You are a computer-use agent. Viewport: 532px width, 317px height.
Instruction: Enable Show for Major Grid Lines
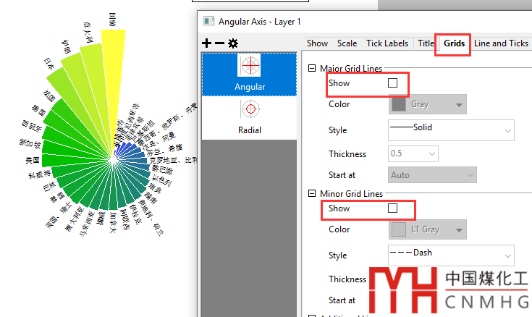tap(393, 83)
